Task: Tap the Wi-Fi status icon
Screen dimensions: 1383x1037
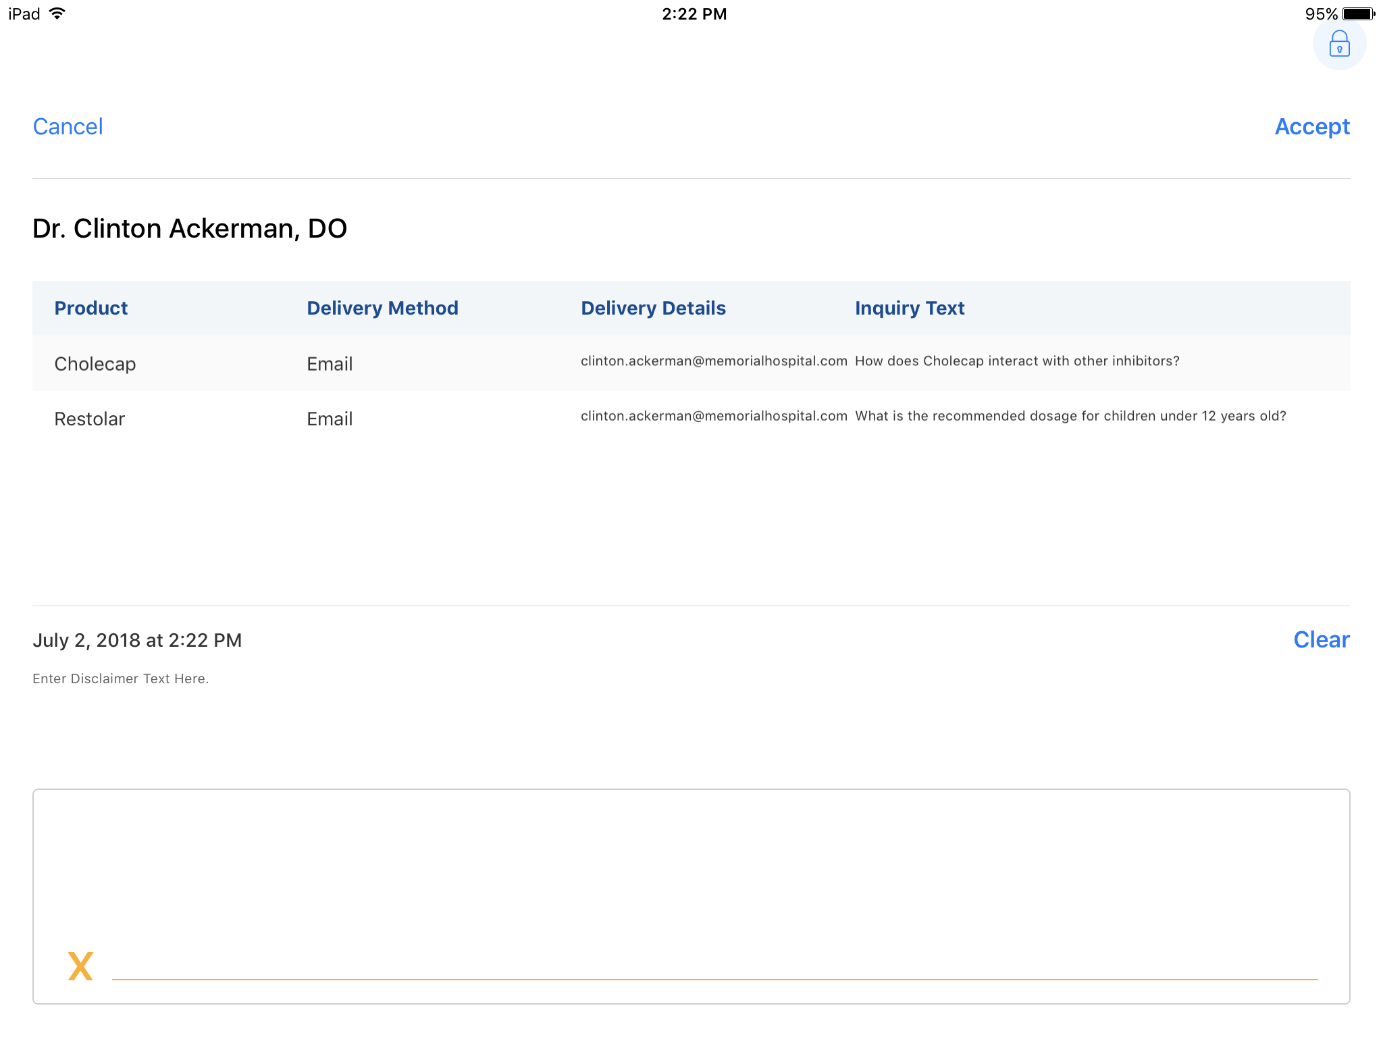Action: click(x=58, y=14)
